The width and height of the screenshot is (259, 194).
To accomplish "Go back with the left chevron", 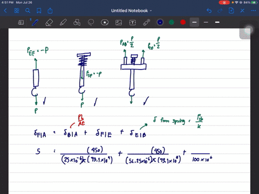I will click(x=5, y=11).
